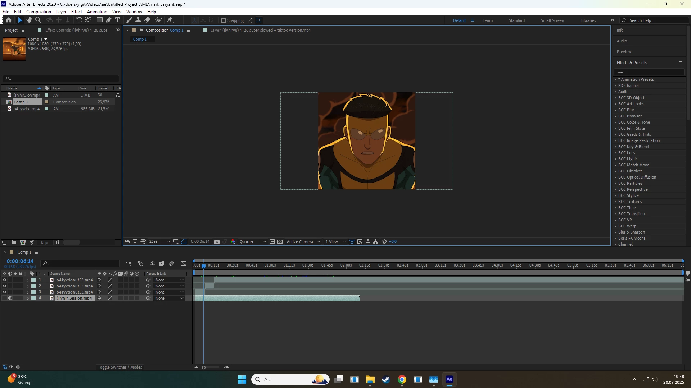This screenshot has width=691, height=388.
Task: Open the Composition menu
Action: pyautogui.click(x=39, y=12)
